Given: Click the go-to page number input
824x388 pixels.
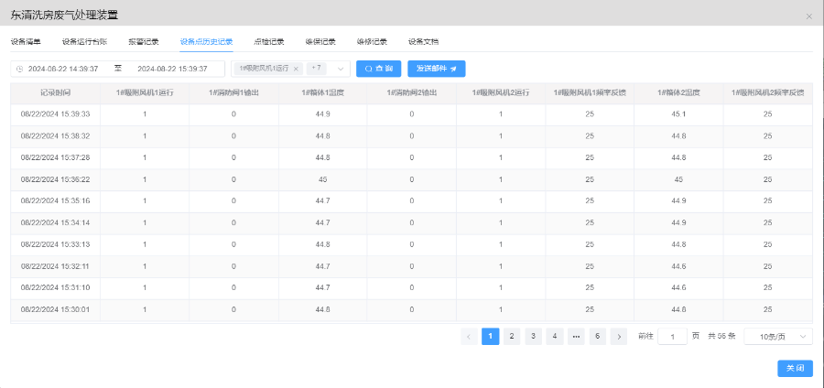Looking at the screenshot, I should coord(672,337).
